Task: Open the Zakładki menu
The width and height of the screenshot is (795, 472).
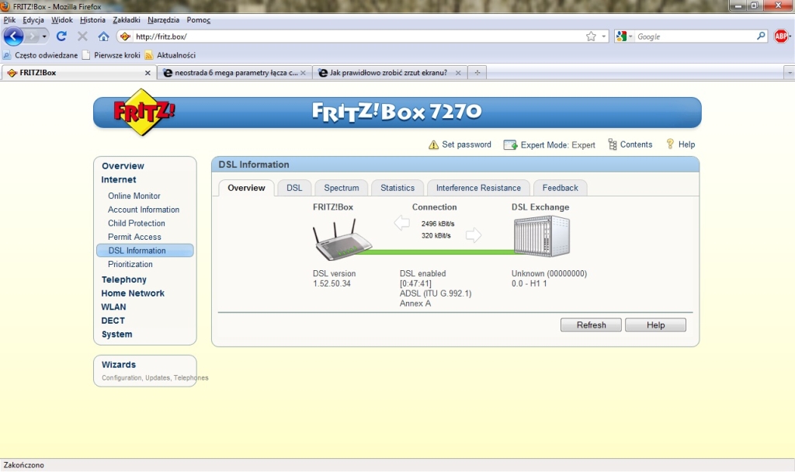Action: pyautogui.click(x=127, y=19)
